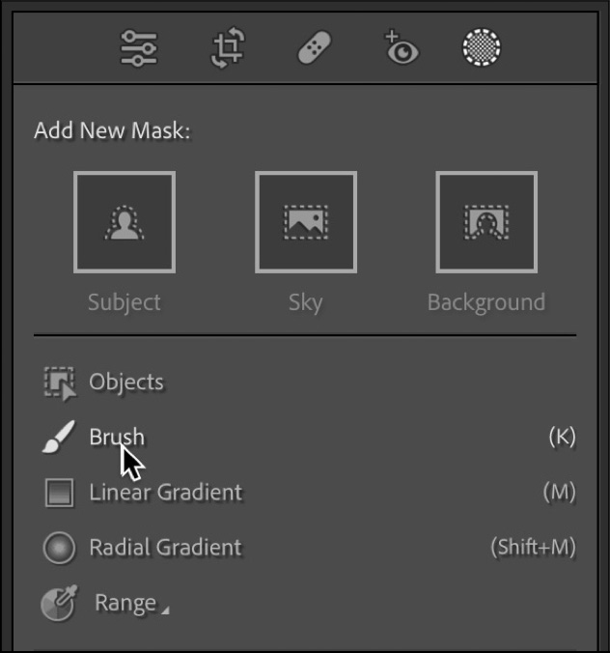
Task: Click the Objects selection icon
Action: point(59,383)
